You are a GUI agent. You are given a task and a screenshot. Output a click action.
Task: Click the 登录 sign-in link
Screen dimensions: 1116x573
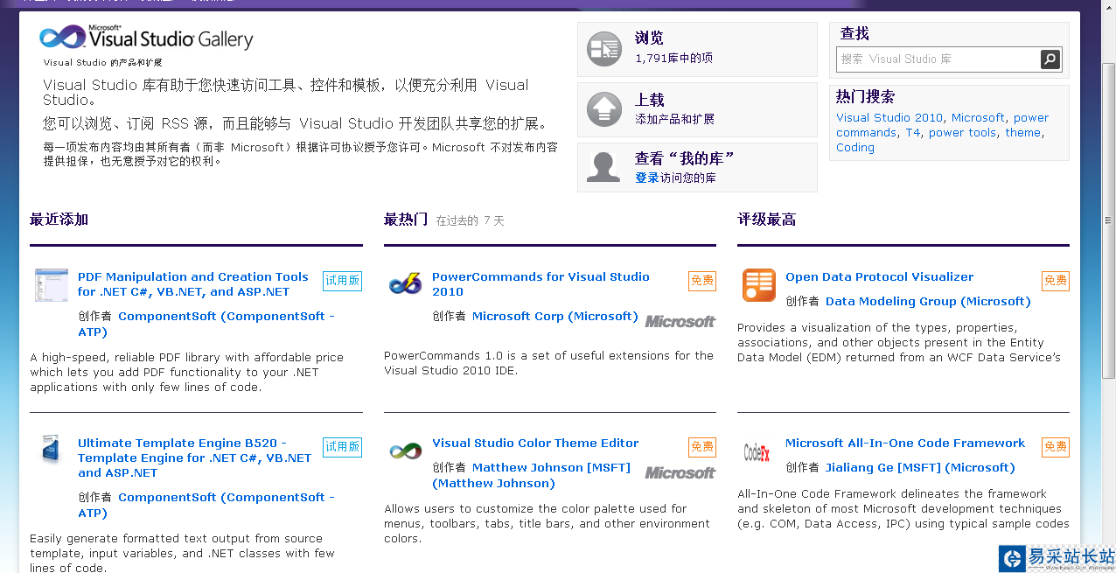click(647, 178)
